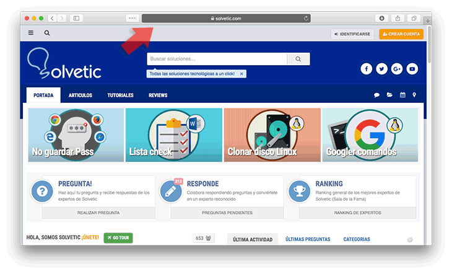Screen dimensions: 452x274
Task: Start the GO TOUR button
Action: (118, 238)
